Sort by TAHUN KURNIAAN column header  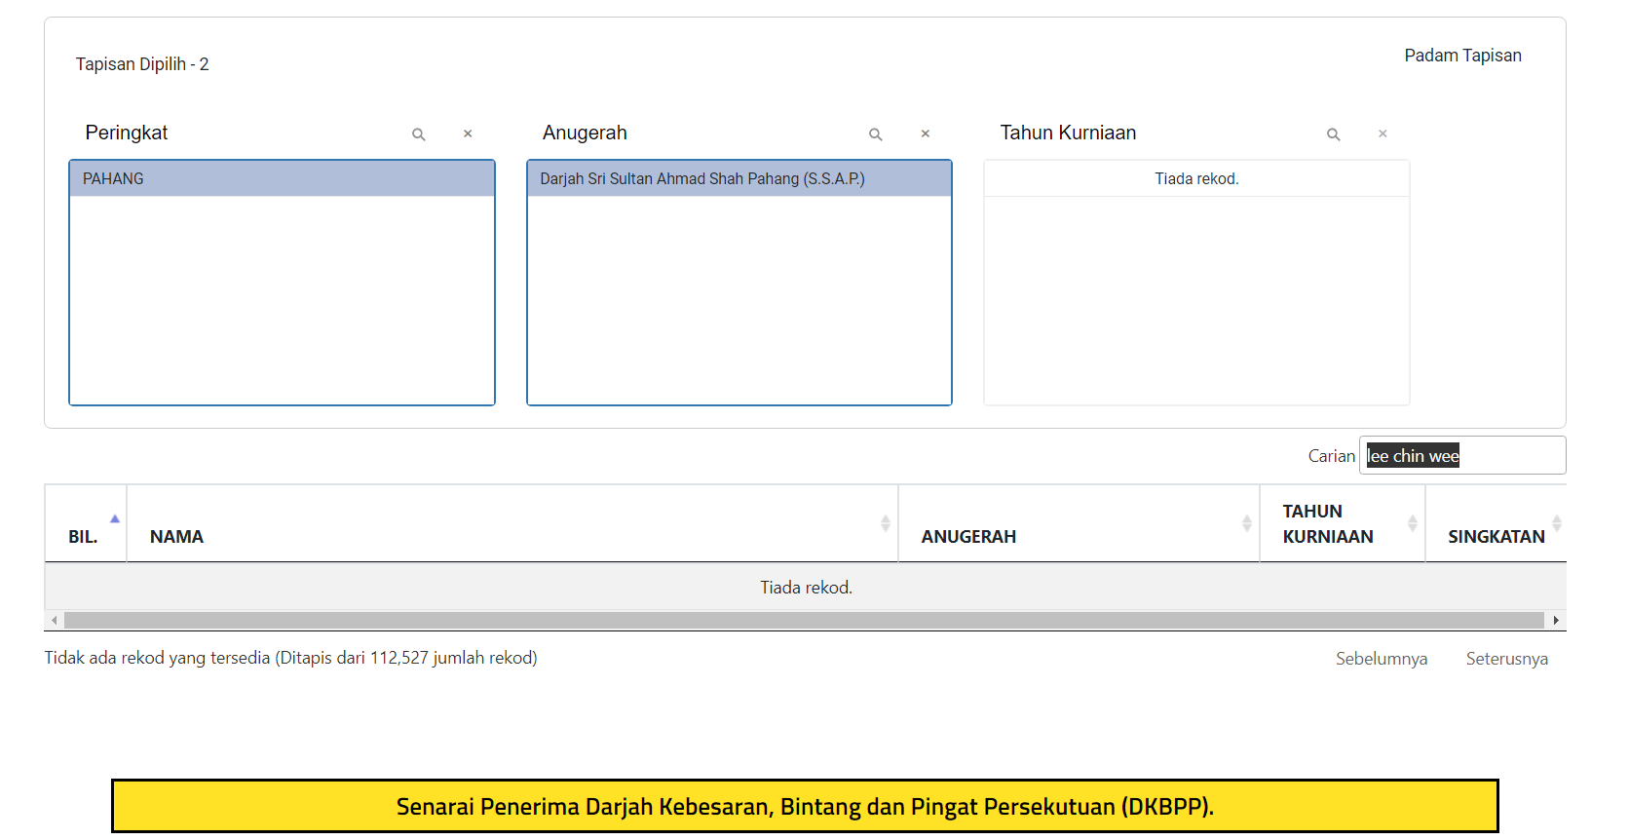click(x=1341, y=524)
